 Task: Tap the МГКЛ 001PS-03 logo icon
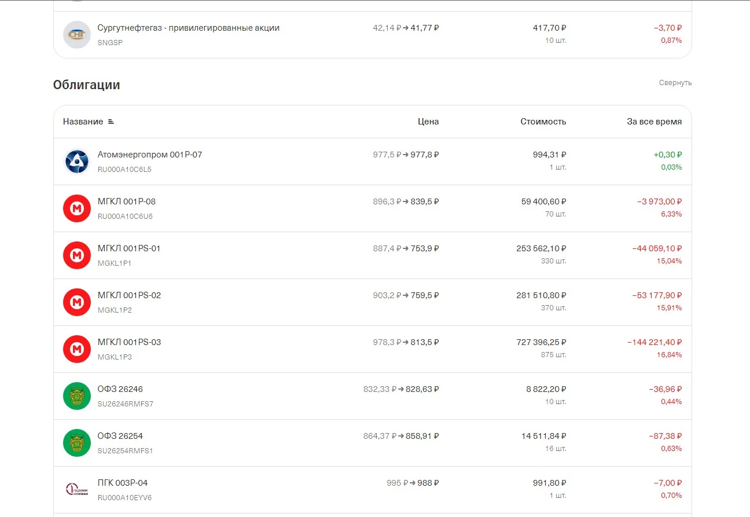click(x=77, y=349)
